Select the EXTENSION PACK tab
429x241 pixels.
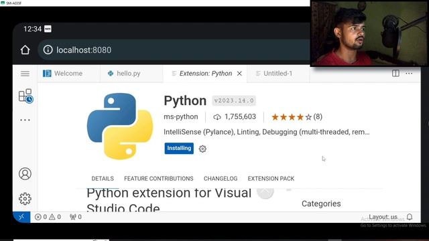[271, 179]
